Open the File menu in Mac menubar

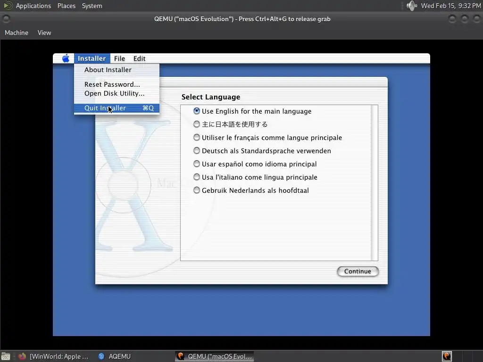(119, 58)
